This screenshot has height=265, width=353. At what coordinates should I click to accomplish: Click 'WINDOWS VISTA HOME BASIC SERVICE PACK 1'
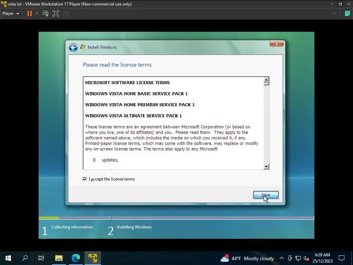coord(137,94)
